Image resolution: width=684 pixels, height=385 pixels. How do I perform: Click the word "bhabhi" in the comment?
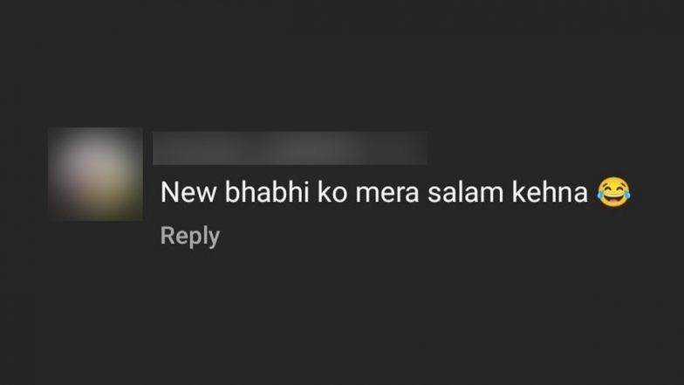pyautogui.click(x=267, y=192)
